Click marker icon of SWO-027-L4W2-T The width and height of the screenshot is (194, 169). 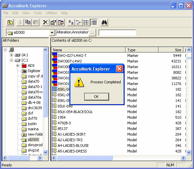coord(55,55)
